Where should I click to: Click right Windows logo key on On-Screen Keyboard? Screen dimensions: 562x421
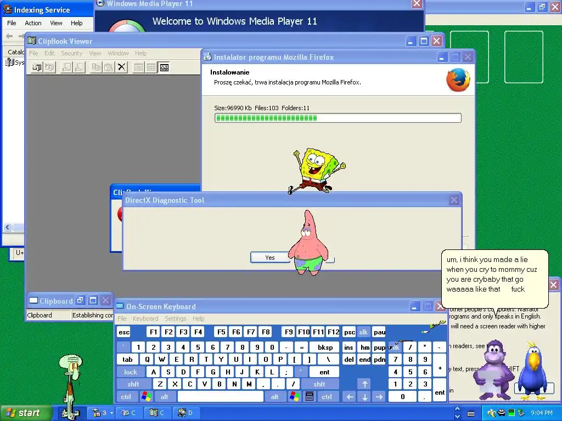[x=295, y=397]
